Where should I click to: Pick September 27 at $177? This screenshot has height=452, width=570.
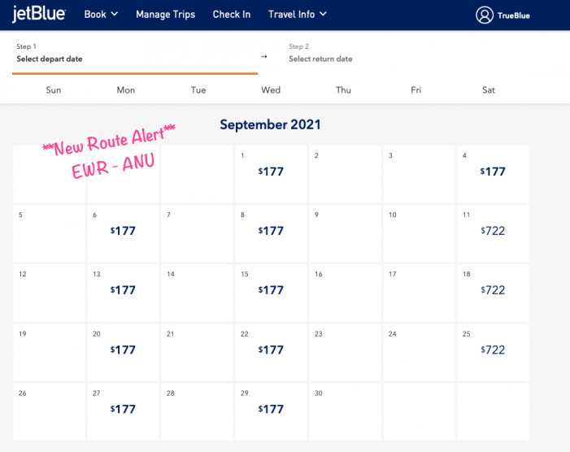coord(123,409)
